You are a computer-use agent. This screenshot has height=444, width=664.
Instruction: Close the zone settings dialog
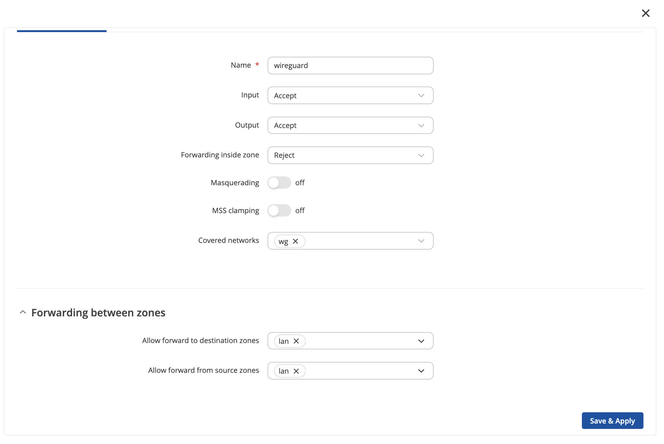(645, 13)
